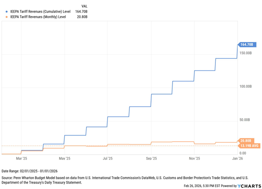Click the orange Monthly legend dot
This screenshot has height=189, width=262.
pyautogui.click(x=6, y=17)
